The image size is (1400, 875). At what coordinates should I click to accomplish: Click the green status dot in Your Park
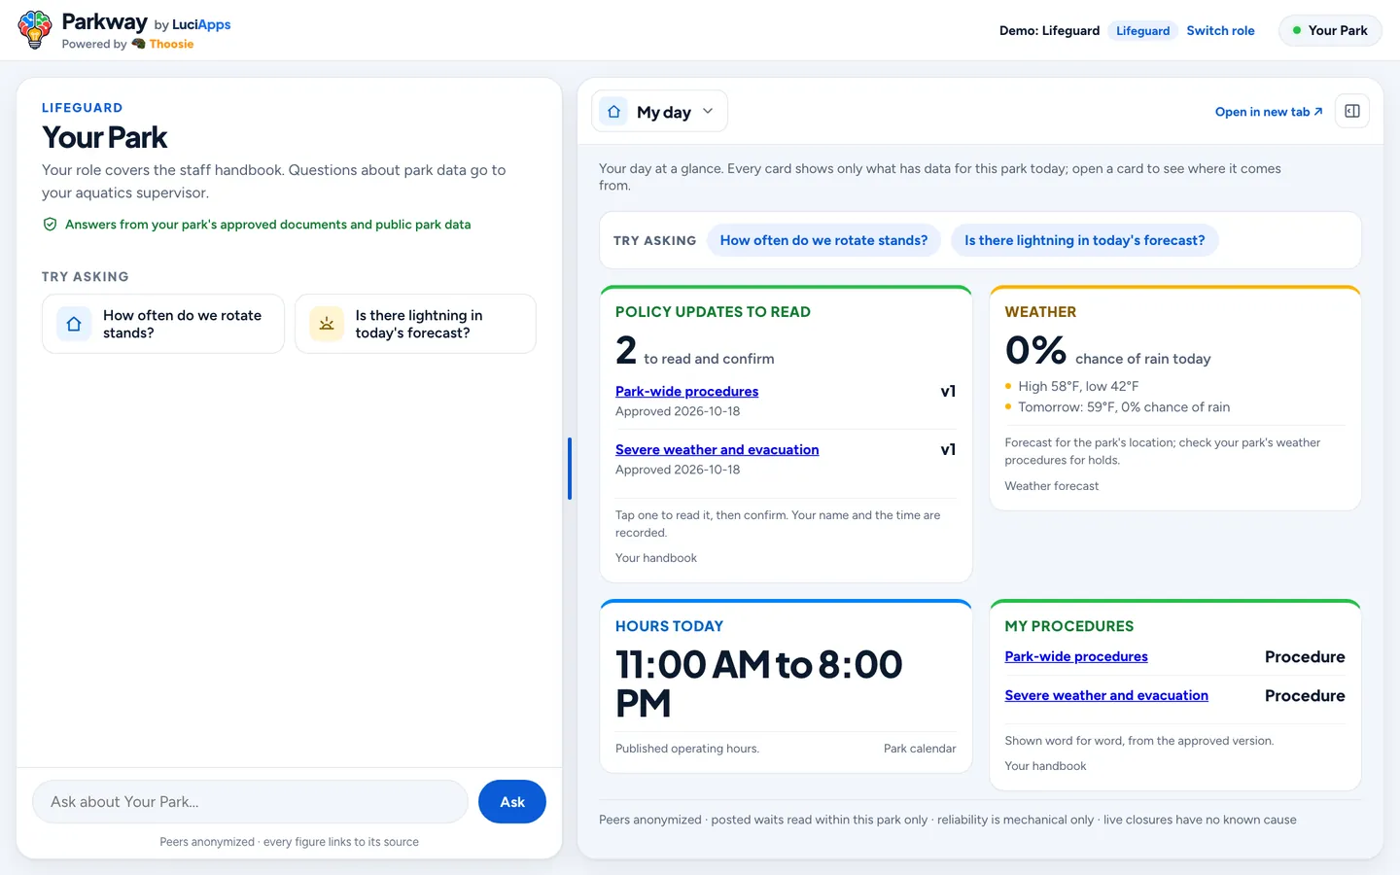(x=1296, y=30)
